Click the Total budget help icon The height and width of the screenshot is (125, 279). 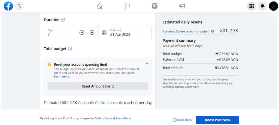click(70, 49)
